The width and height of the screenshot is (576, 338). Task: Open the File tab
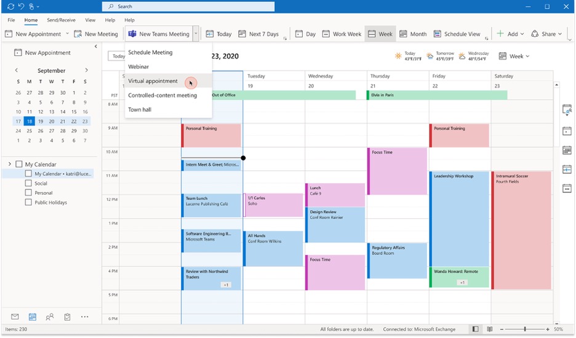[12, 20]
